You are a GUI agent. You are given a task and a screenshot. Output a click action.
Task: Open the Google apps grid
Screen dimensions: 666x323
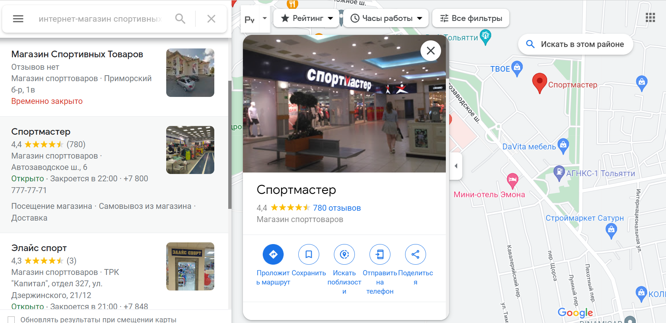point(650,18)
